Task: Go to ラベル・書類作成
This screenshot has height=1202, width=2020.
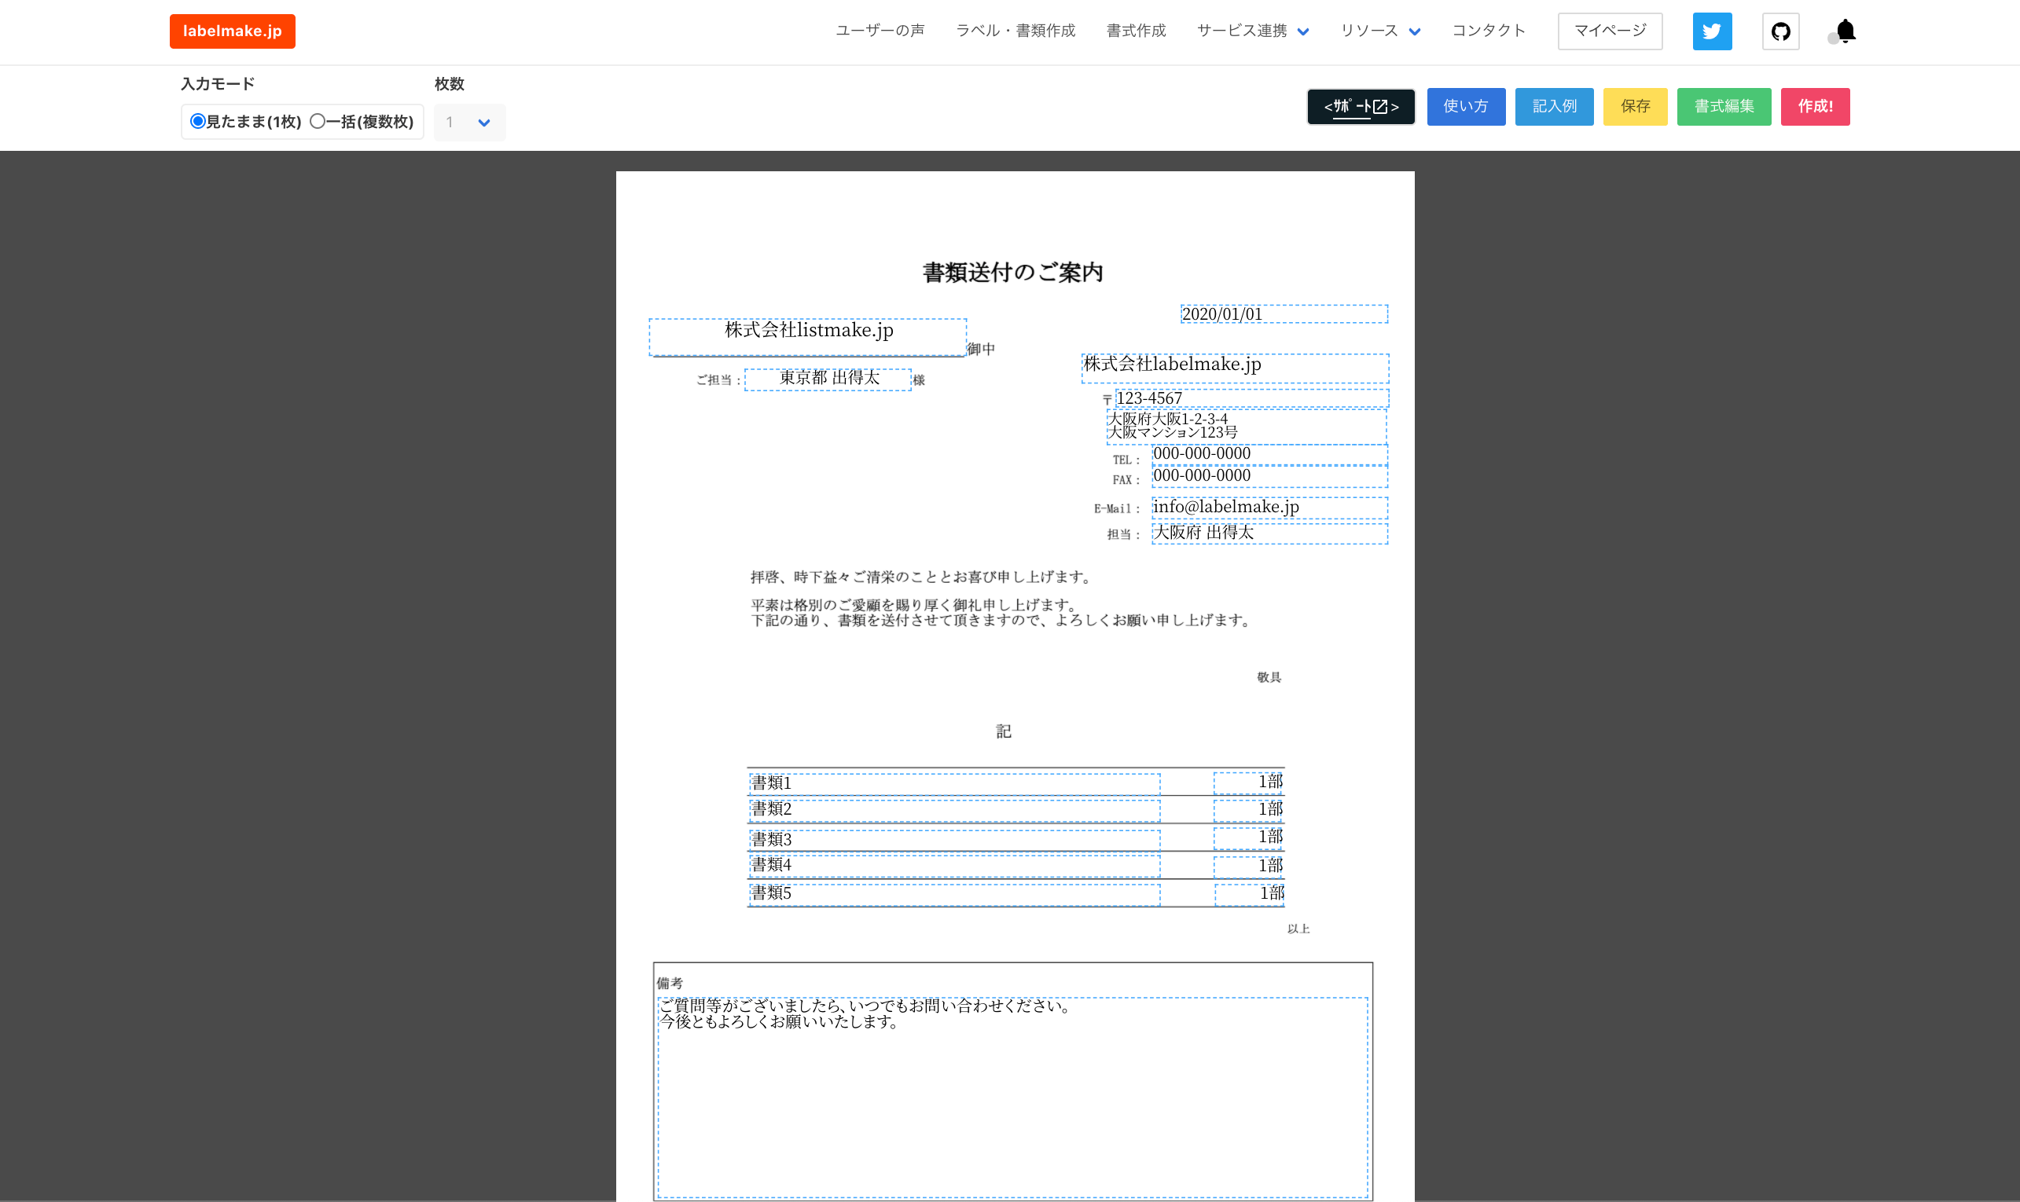Action: tap(1016, 31)
